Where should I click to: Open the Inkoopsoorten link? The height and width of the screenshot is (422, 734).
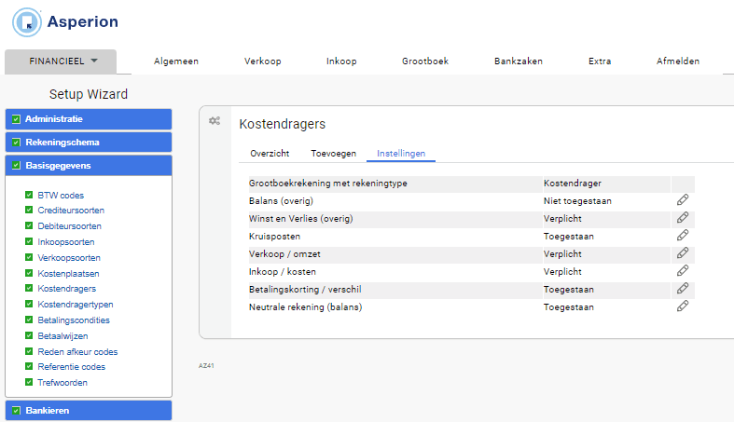click(66, 242)
